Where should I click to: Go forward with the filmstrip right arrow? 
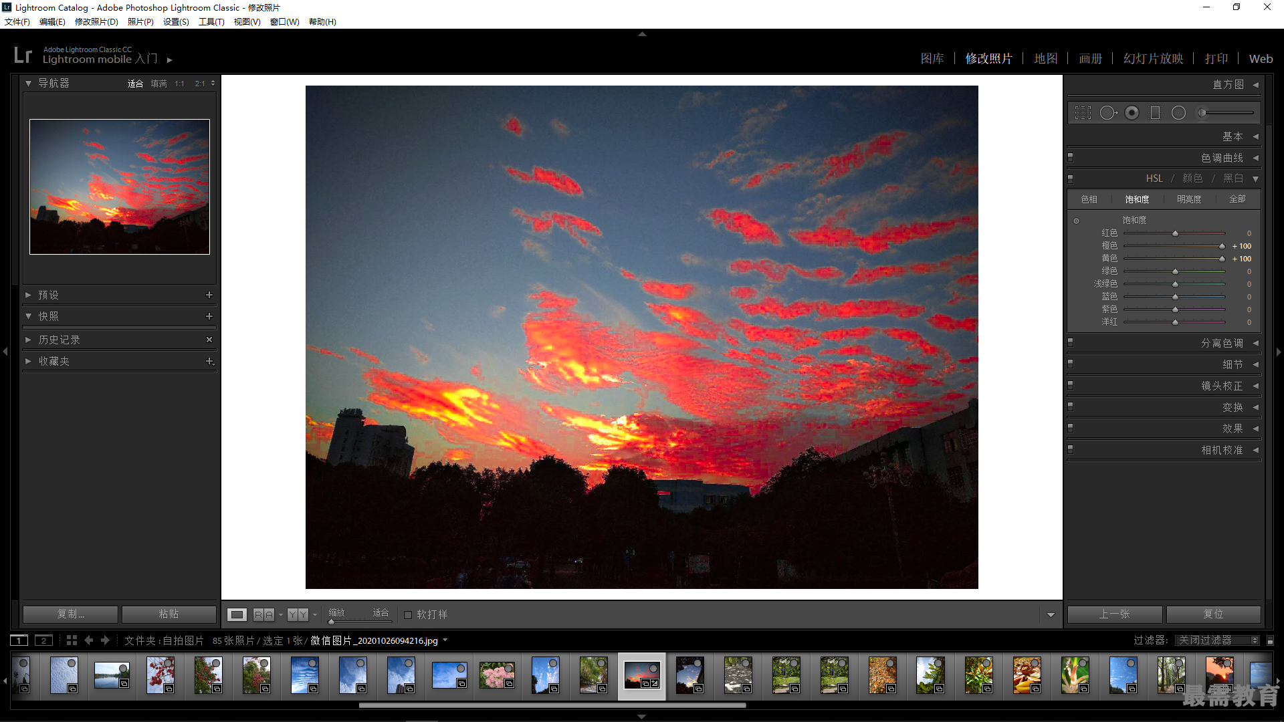(105, 640)
